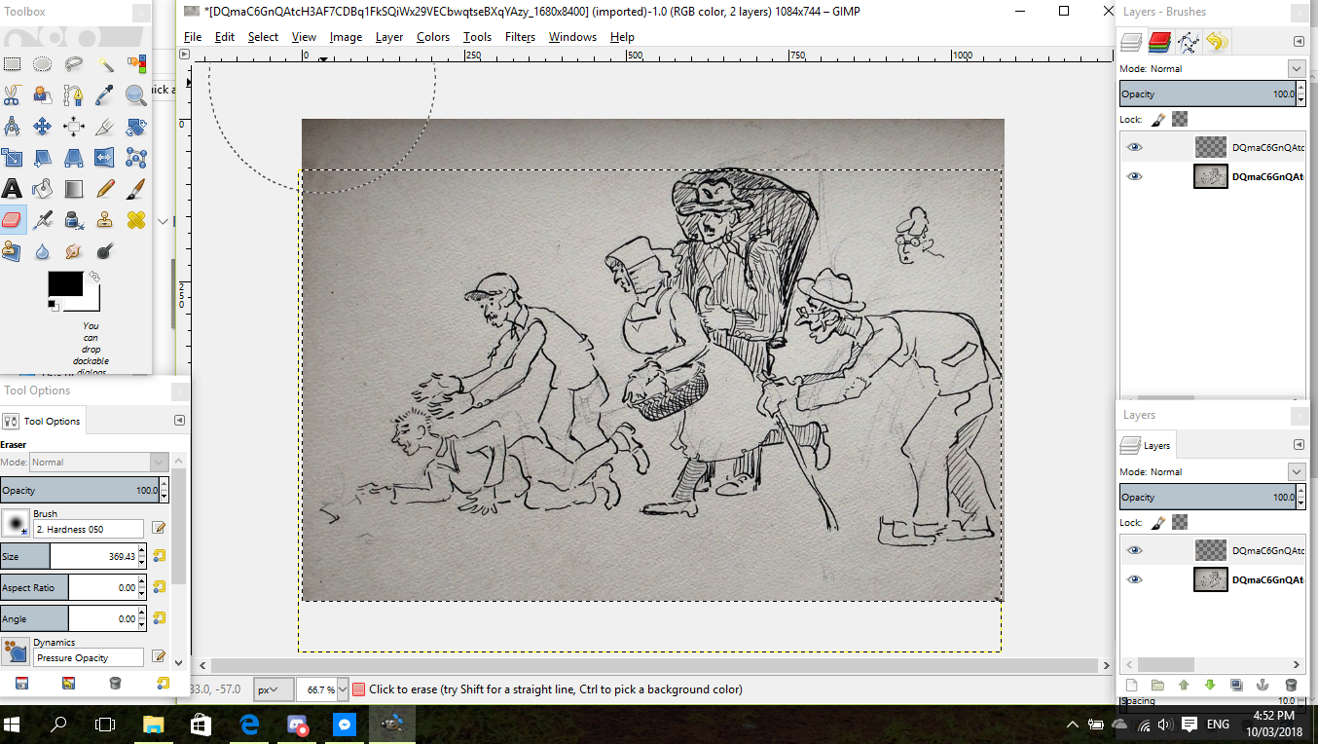Select the Rectangle Select tool
The width and height of the screenshot is (1318, 744).
pyautogui.click(x=12, y=64)
